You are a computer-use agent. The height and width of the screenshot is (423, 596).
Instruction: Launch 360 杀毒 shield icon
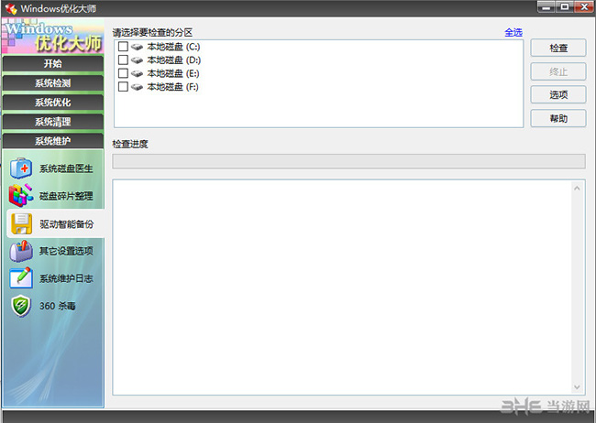[x=21, y=306]
